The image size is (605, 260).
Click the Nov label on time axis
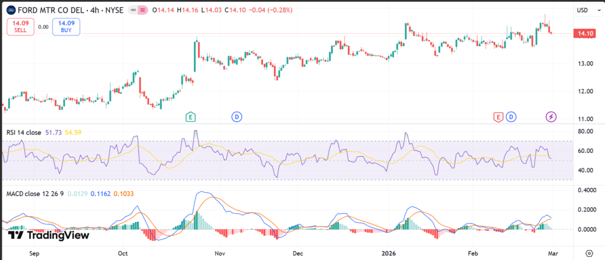(220, 253)
